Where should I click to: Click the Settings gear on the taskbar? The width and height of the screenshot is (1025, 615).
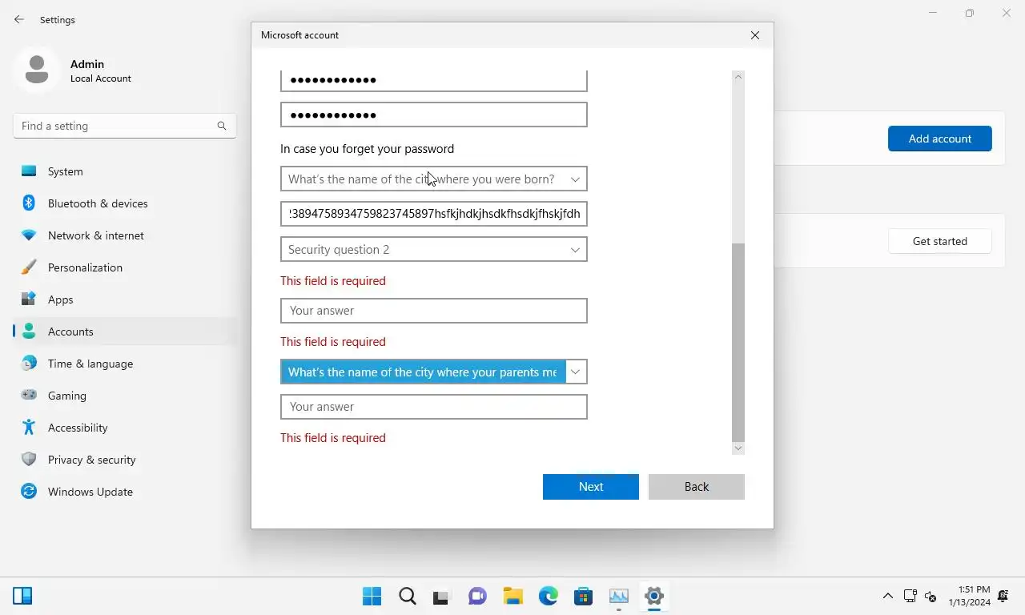click(654, 596)
